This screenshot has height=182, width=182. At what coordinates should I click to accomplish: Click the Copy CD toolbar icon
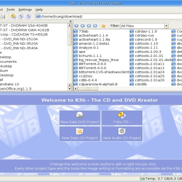pyautogui.click(x=13, y=16)
